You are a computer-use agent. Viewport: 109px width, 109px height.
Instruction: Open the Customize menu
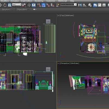click(x=51, y=1)
